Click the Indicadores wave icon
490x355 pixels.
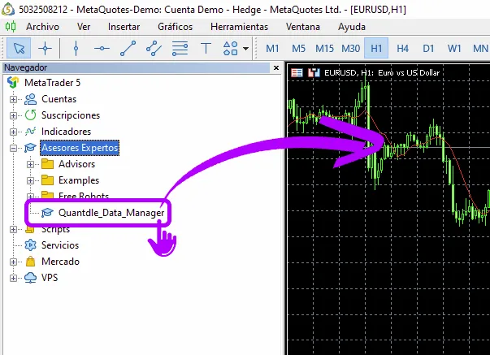[x=30, y=132]
